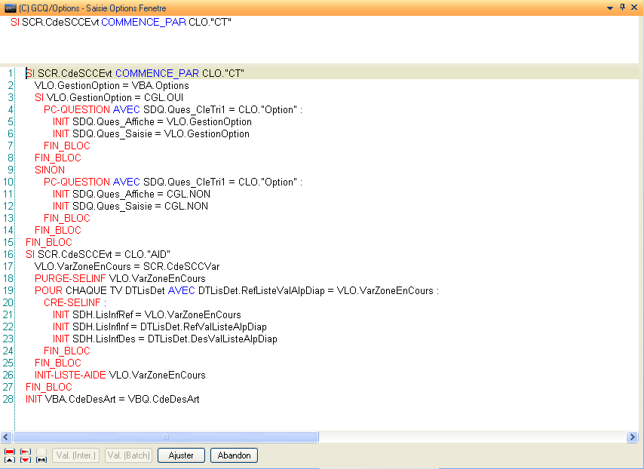Click the Abandon button
644x469 pixels.
233,455
